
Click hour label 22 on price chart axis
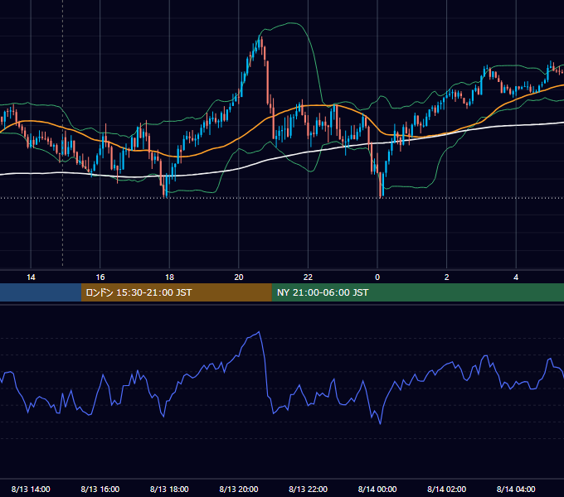[308, 277]
